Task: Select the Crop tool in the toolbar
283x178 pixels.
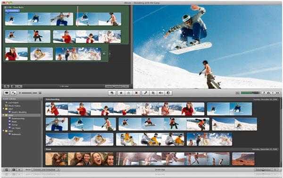Action: (x=153, y=93)
